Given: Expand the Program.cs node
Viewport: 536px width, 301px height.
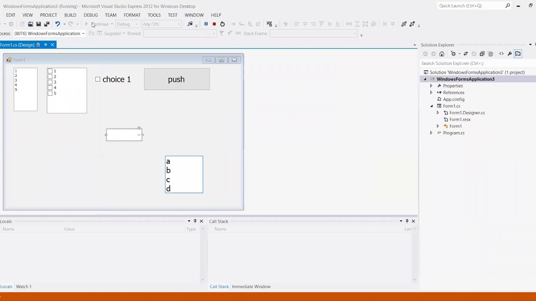Looking at the screenshot, I should 431,133.
